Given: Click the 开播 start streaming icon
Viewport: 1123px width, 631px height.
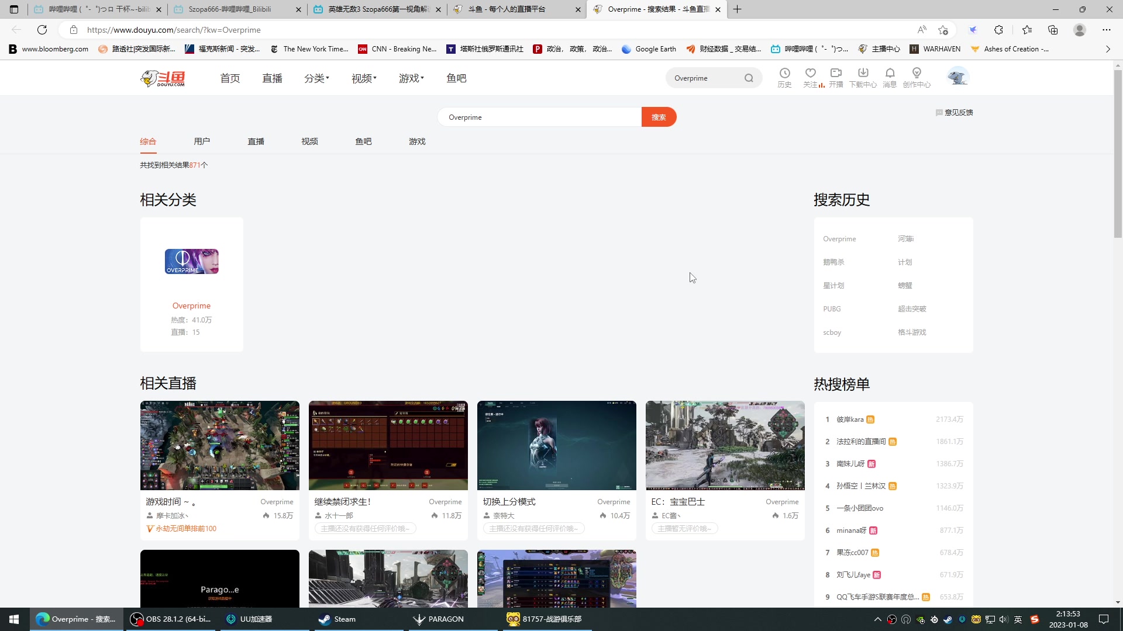Looking at the screenshot, I should pyautogui.click(x=836, y=78).
